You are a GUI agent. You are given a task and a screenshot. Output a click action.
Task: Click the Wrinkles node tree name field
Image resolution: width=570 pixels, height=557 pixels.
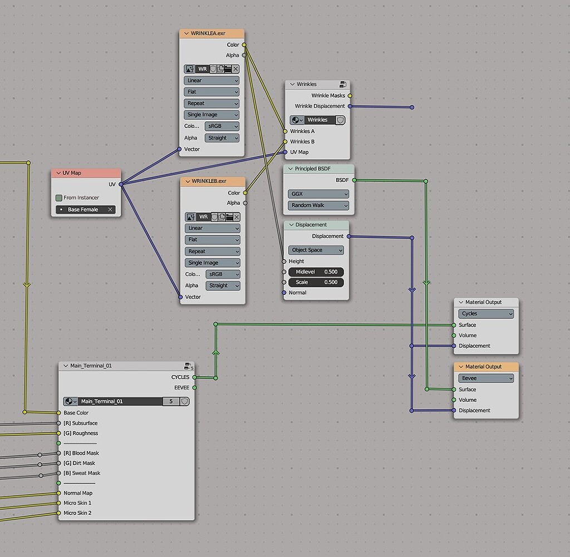pos(320,120)
